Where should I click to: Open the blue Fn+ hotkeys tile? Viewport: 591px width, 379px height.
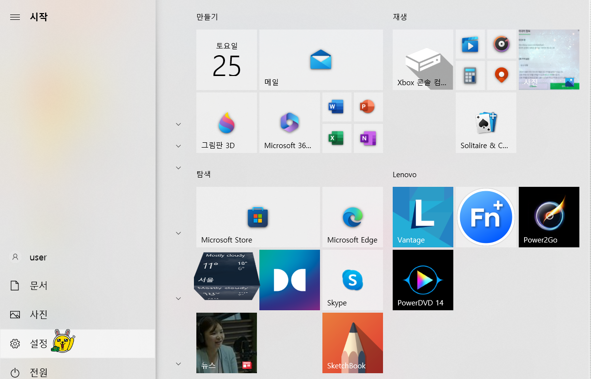click(486, 217)
